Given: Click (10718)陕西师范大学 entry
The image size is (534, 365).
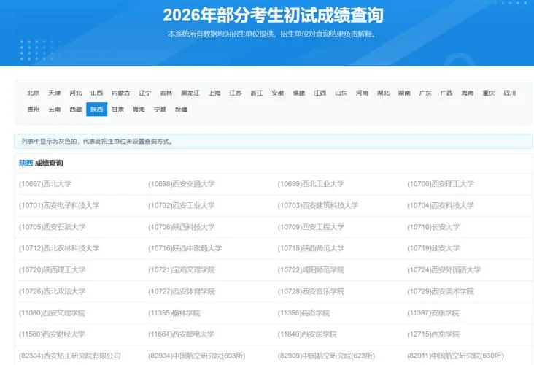Looking at the screenshot, I should click(311, 248).
